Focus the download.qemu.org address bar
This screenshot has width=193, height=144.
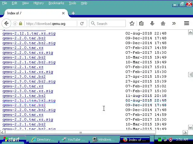click(x=50, y=23)
